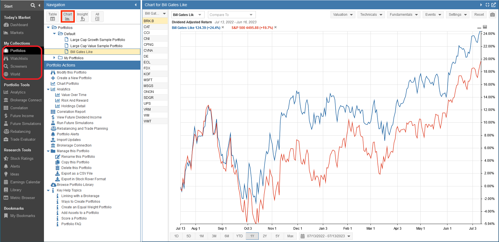The image size is (499, 242).
Task: Click Create a New Portfolio
Action: [x=74, y=78]
